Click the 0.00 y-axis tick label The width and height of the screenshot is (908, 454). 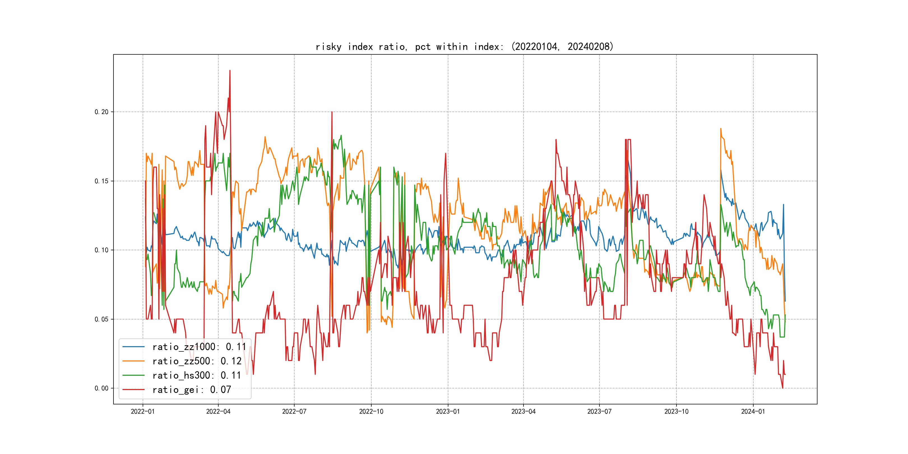(101, 388)
